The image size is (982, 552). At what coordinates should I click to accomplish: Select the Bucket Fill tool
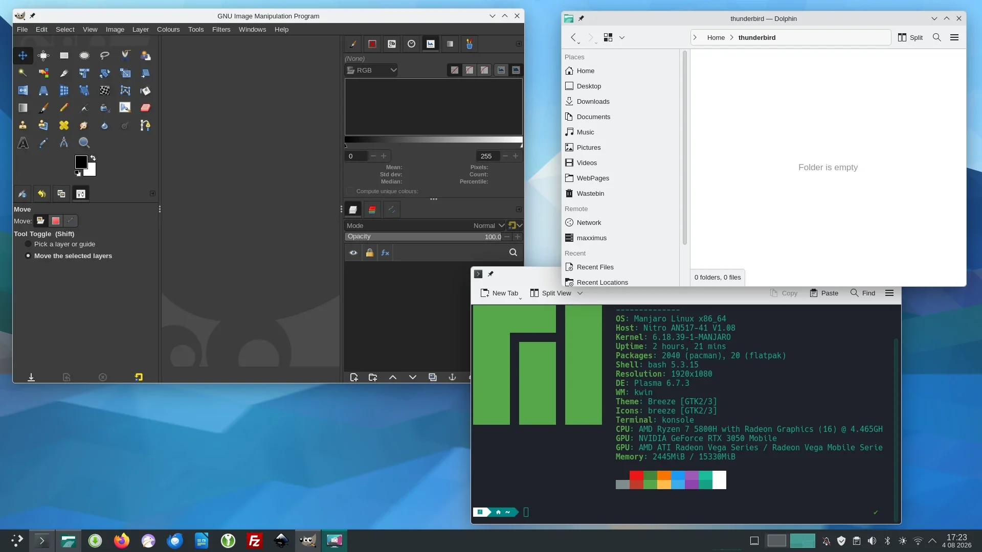tap(146, 90)
